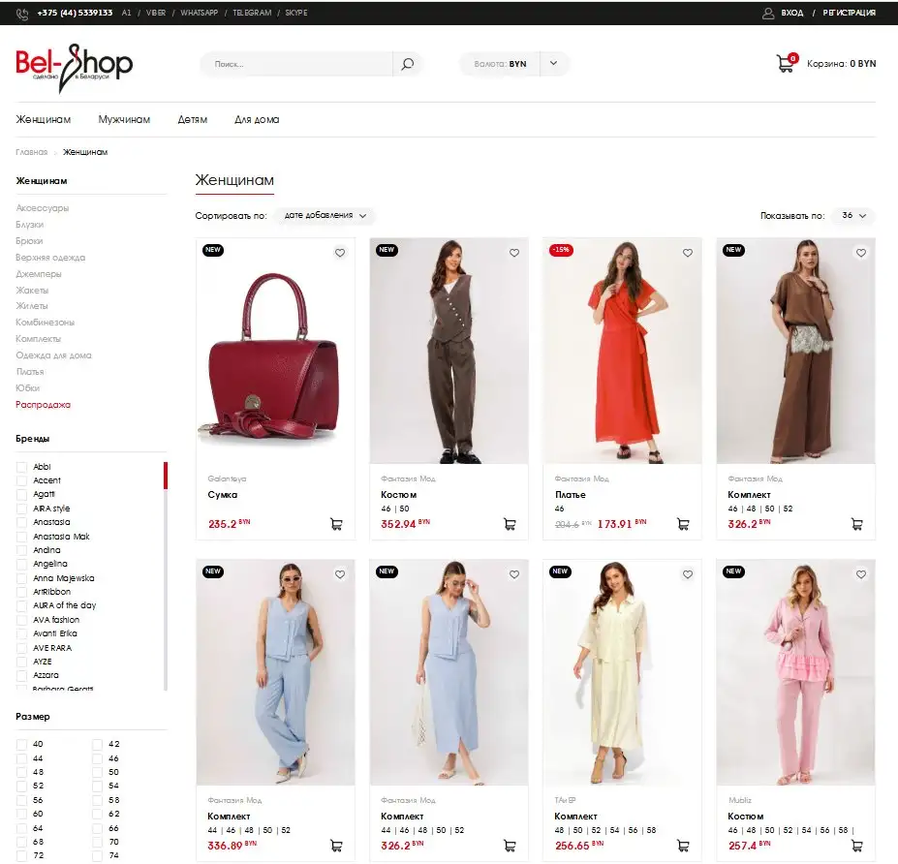Expand the sort by дате добавления dropdown
Screen dimensions: 898x864
325,215
